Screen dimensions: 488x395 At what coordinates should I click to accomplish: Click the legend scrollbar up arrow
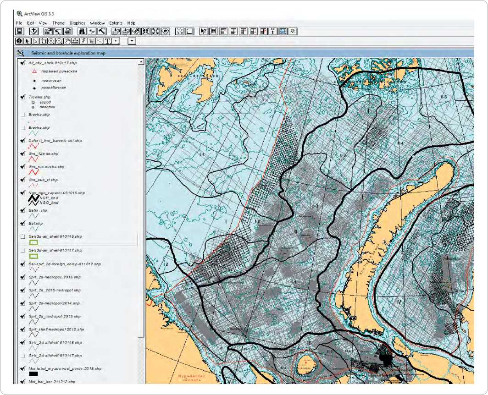pyautogui.click(x=141, y=61)
